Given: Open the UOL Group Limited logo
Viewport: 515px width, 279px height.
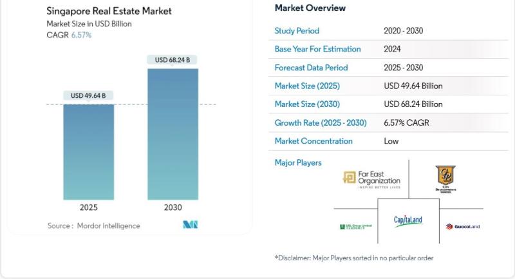Looking at the screenshot, I should click(355, 226).
